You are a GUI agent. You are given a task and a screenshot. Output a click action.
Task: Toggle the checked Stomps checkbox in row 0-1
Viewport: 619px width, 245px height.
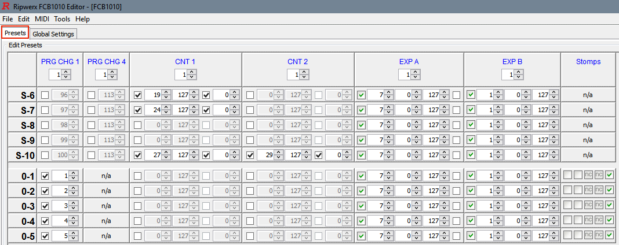pos(609,175)
